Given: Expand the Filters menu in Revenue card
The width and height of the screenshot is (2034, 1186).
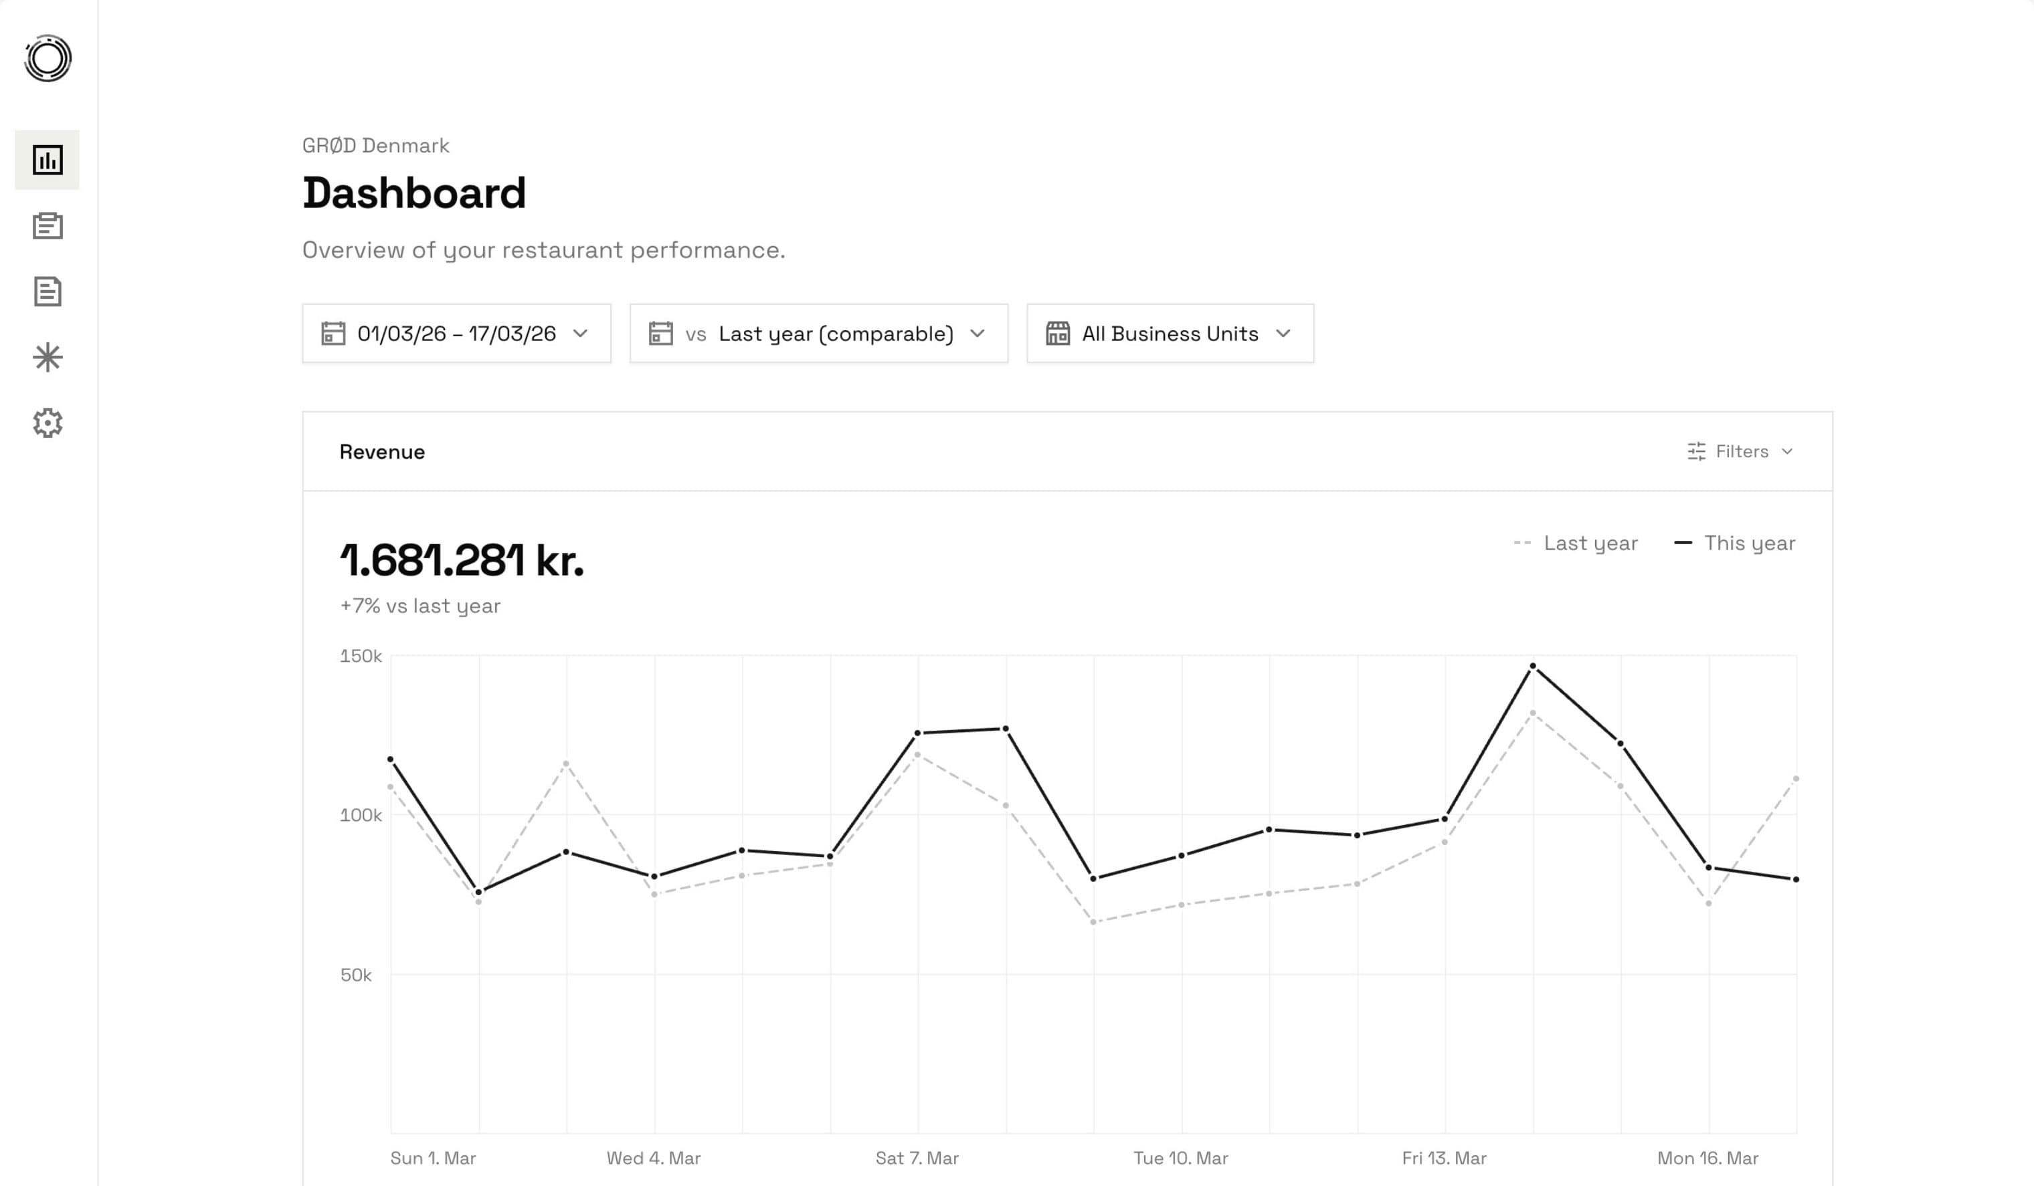Looking at the screenshot, I should tap(1740, 451).
